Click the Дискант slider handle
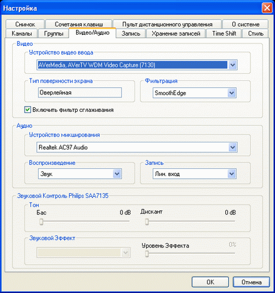Viewport: 275px width, 293px height. point(147,222)
